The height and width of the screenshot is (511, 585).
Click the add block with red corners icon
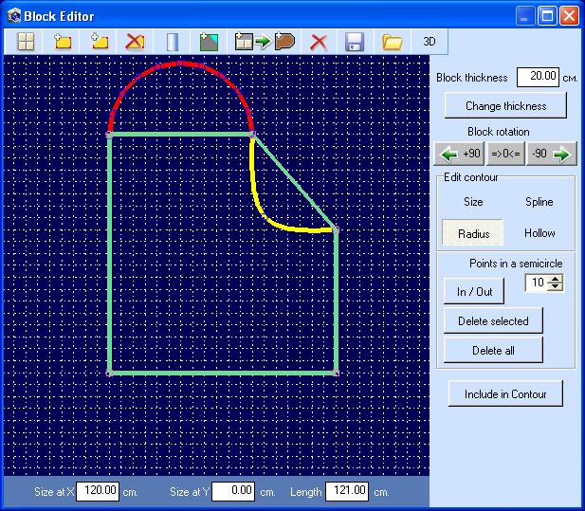click(x=99, y=42)
